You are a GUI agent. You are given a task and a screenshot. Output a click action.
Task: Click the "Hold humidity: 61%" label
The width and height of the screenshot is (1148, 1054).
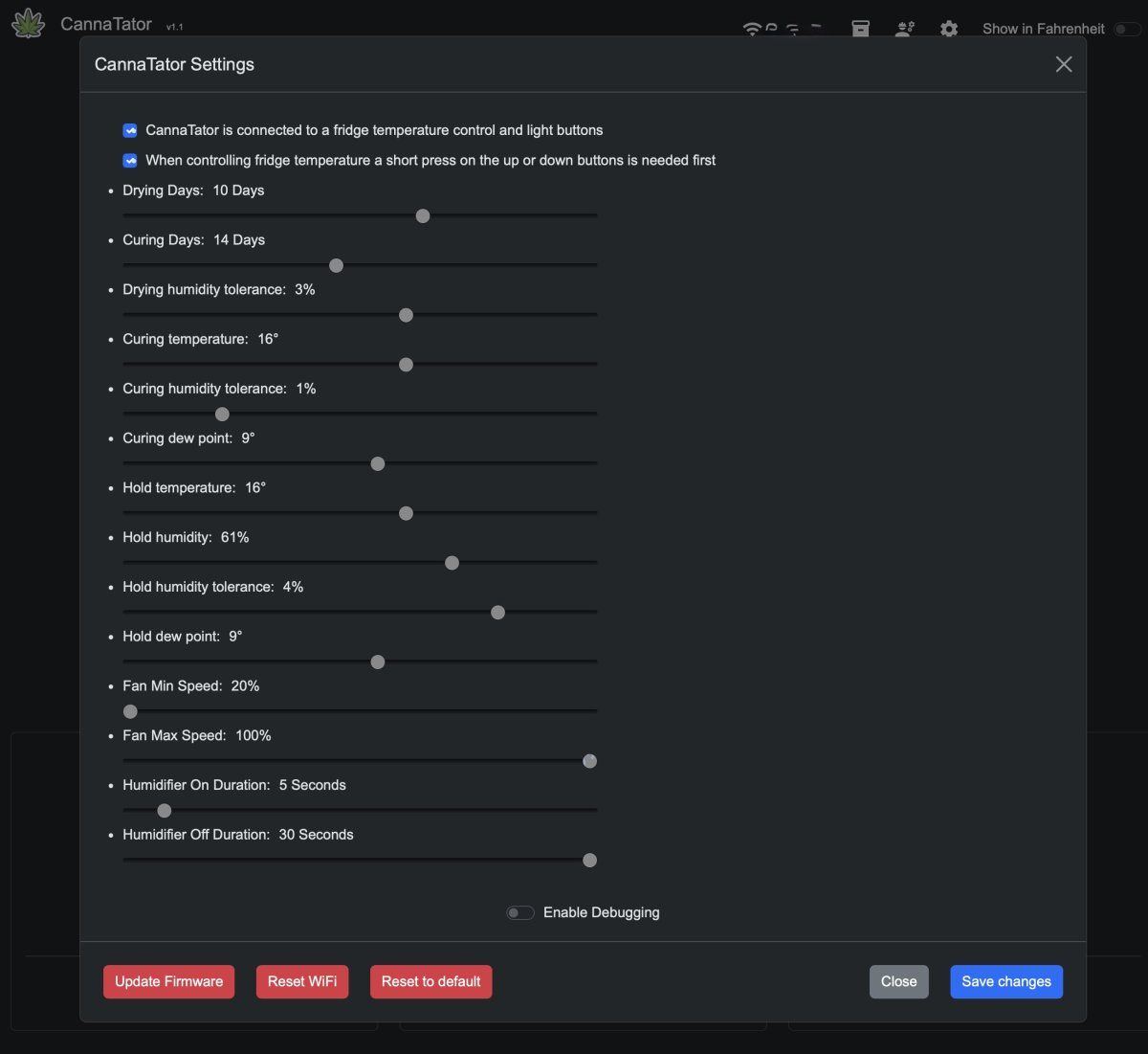pos(186,537)
